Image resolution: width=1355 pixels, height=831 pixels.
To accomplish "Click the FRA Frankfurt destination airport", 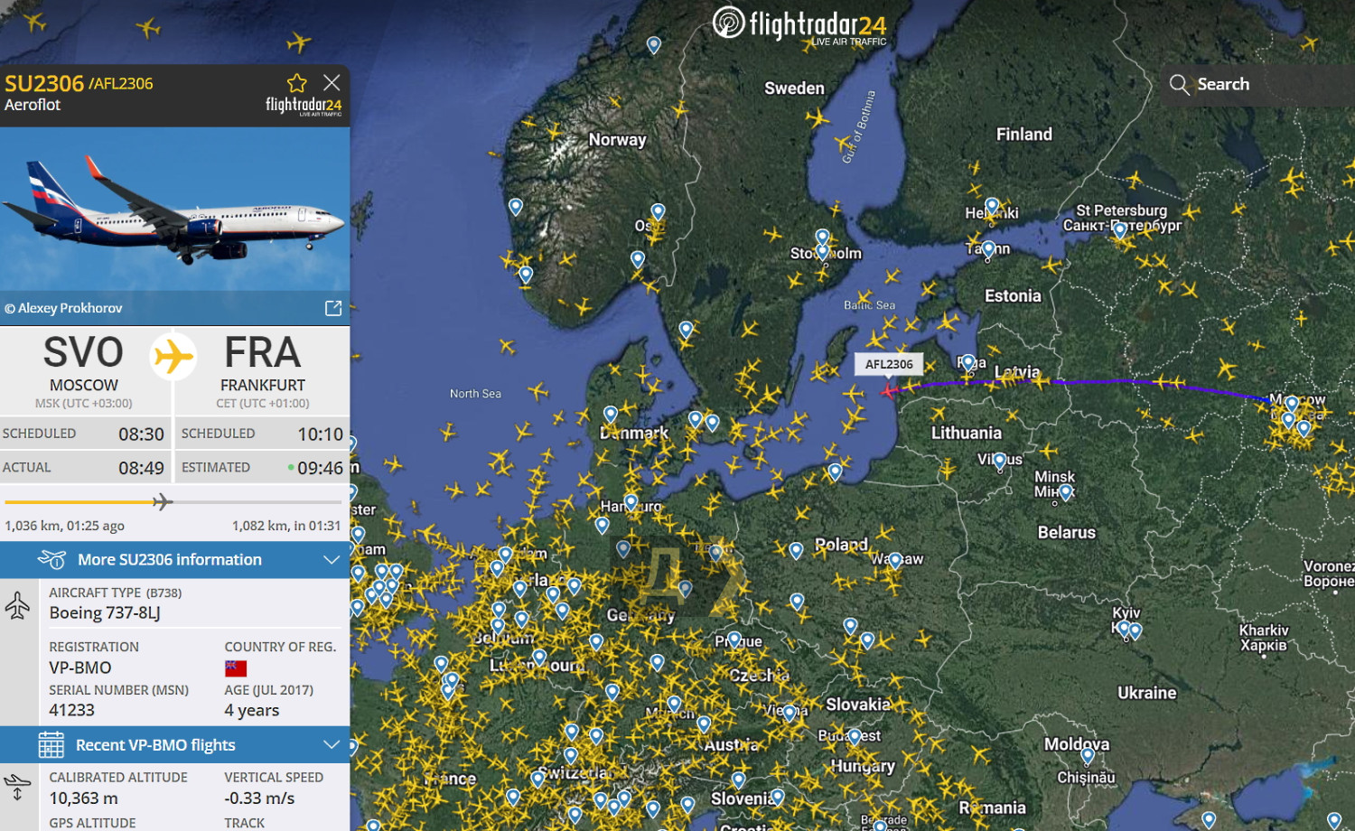I will [263, 370].
